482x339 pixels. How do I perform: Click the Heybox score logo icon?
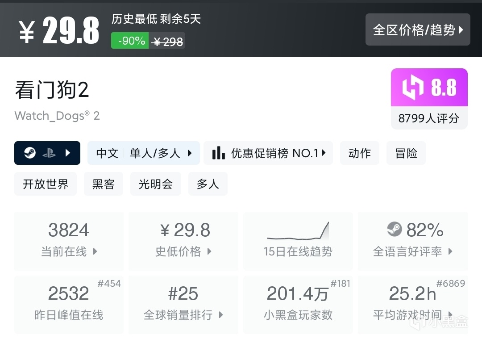[412, 88]
